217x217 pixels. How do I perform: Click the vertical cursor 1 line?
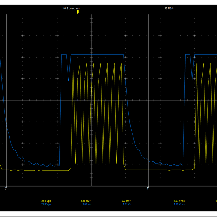point(148,100)
